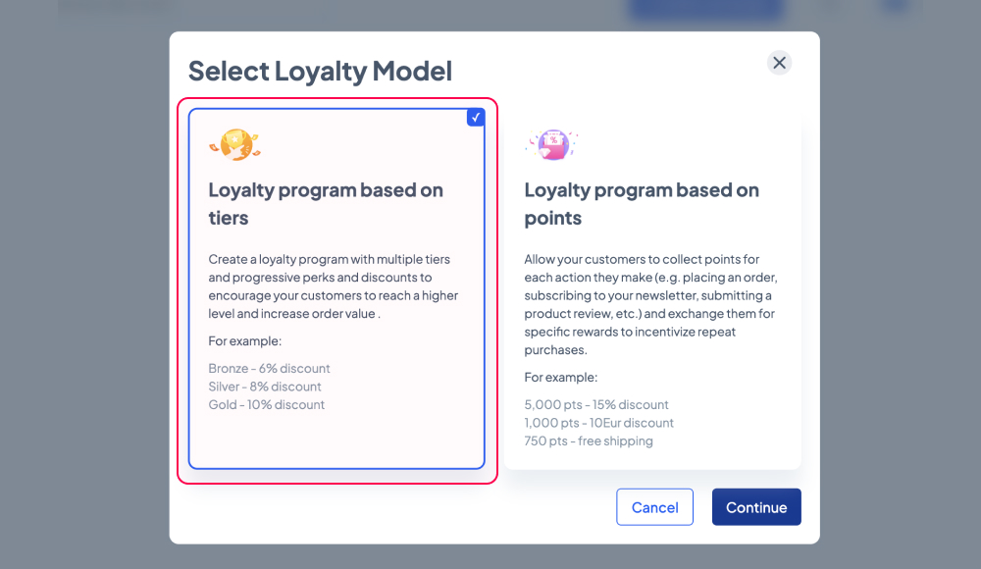The height and width of the screenshot is (569, 981).
Task: Click the points description about collecting points
Action: tap(650, 304)
